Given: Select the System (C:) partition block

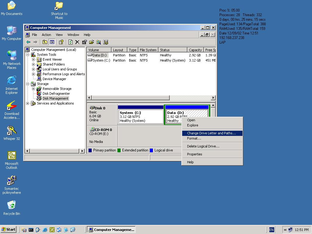Looking at the screenshot, I should point(141,116).
